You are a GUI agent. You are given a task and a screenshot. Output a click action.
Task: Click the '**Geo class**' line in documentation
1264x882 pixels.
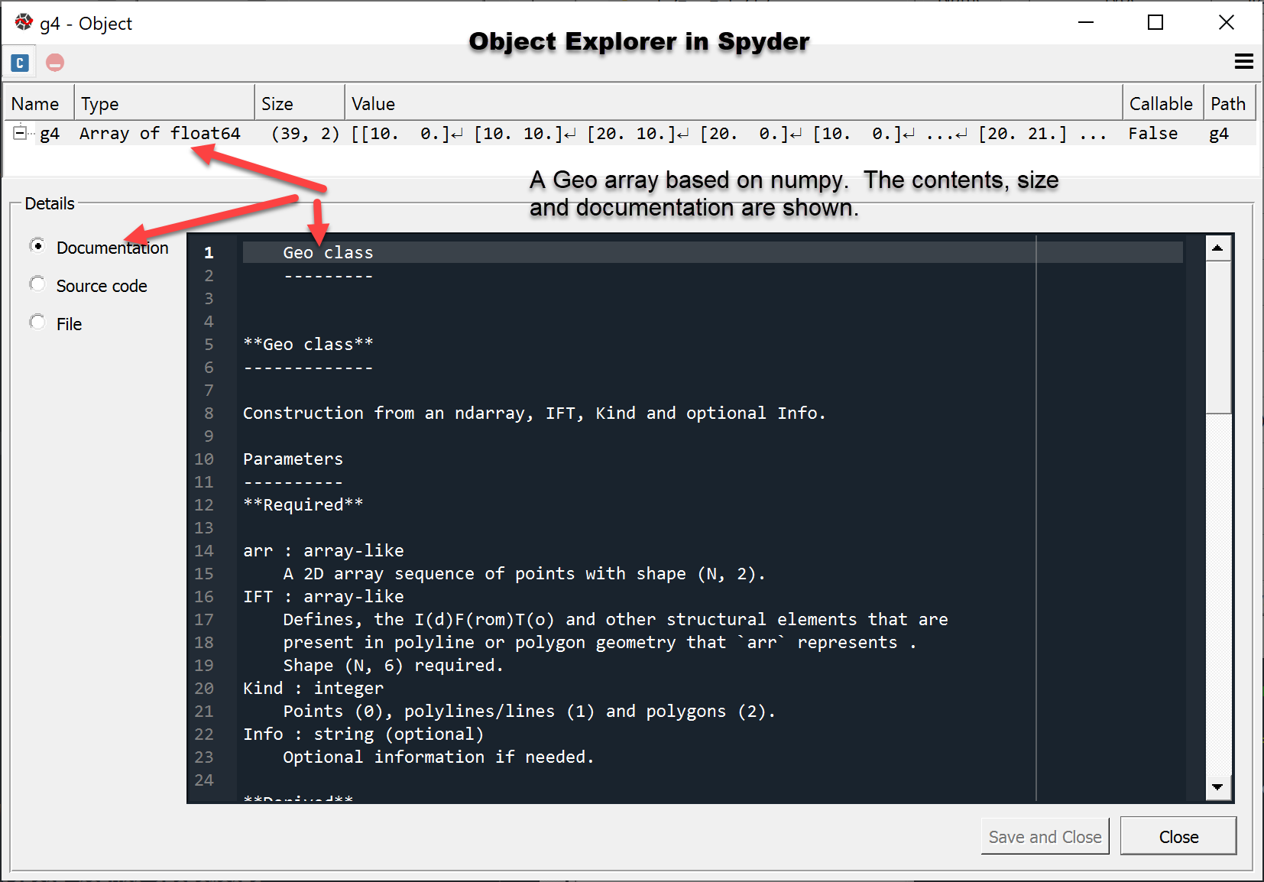308,344
